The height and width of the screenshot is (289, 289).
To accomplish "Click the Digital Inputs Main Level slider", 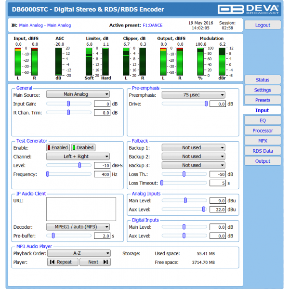I will (x=184, y=227).
